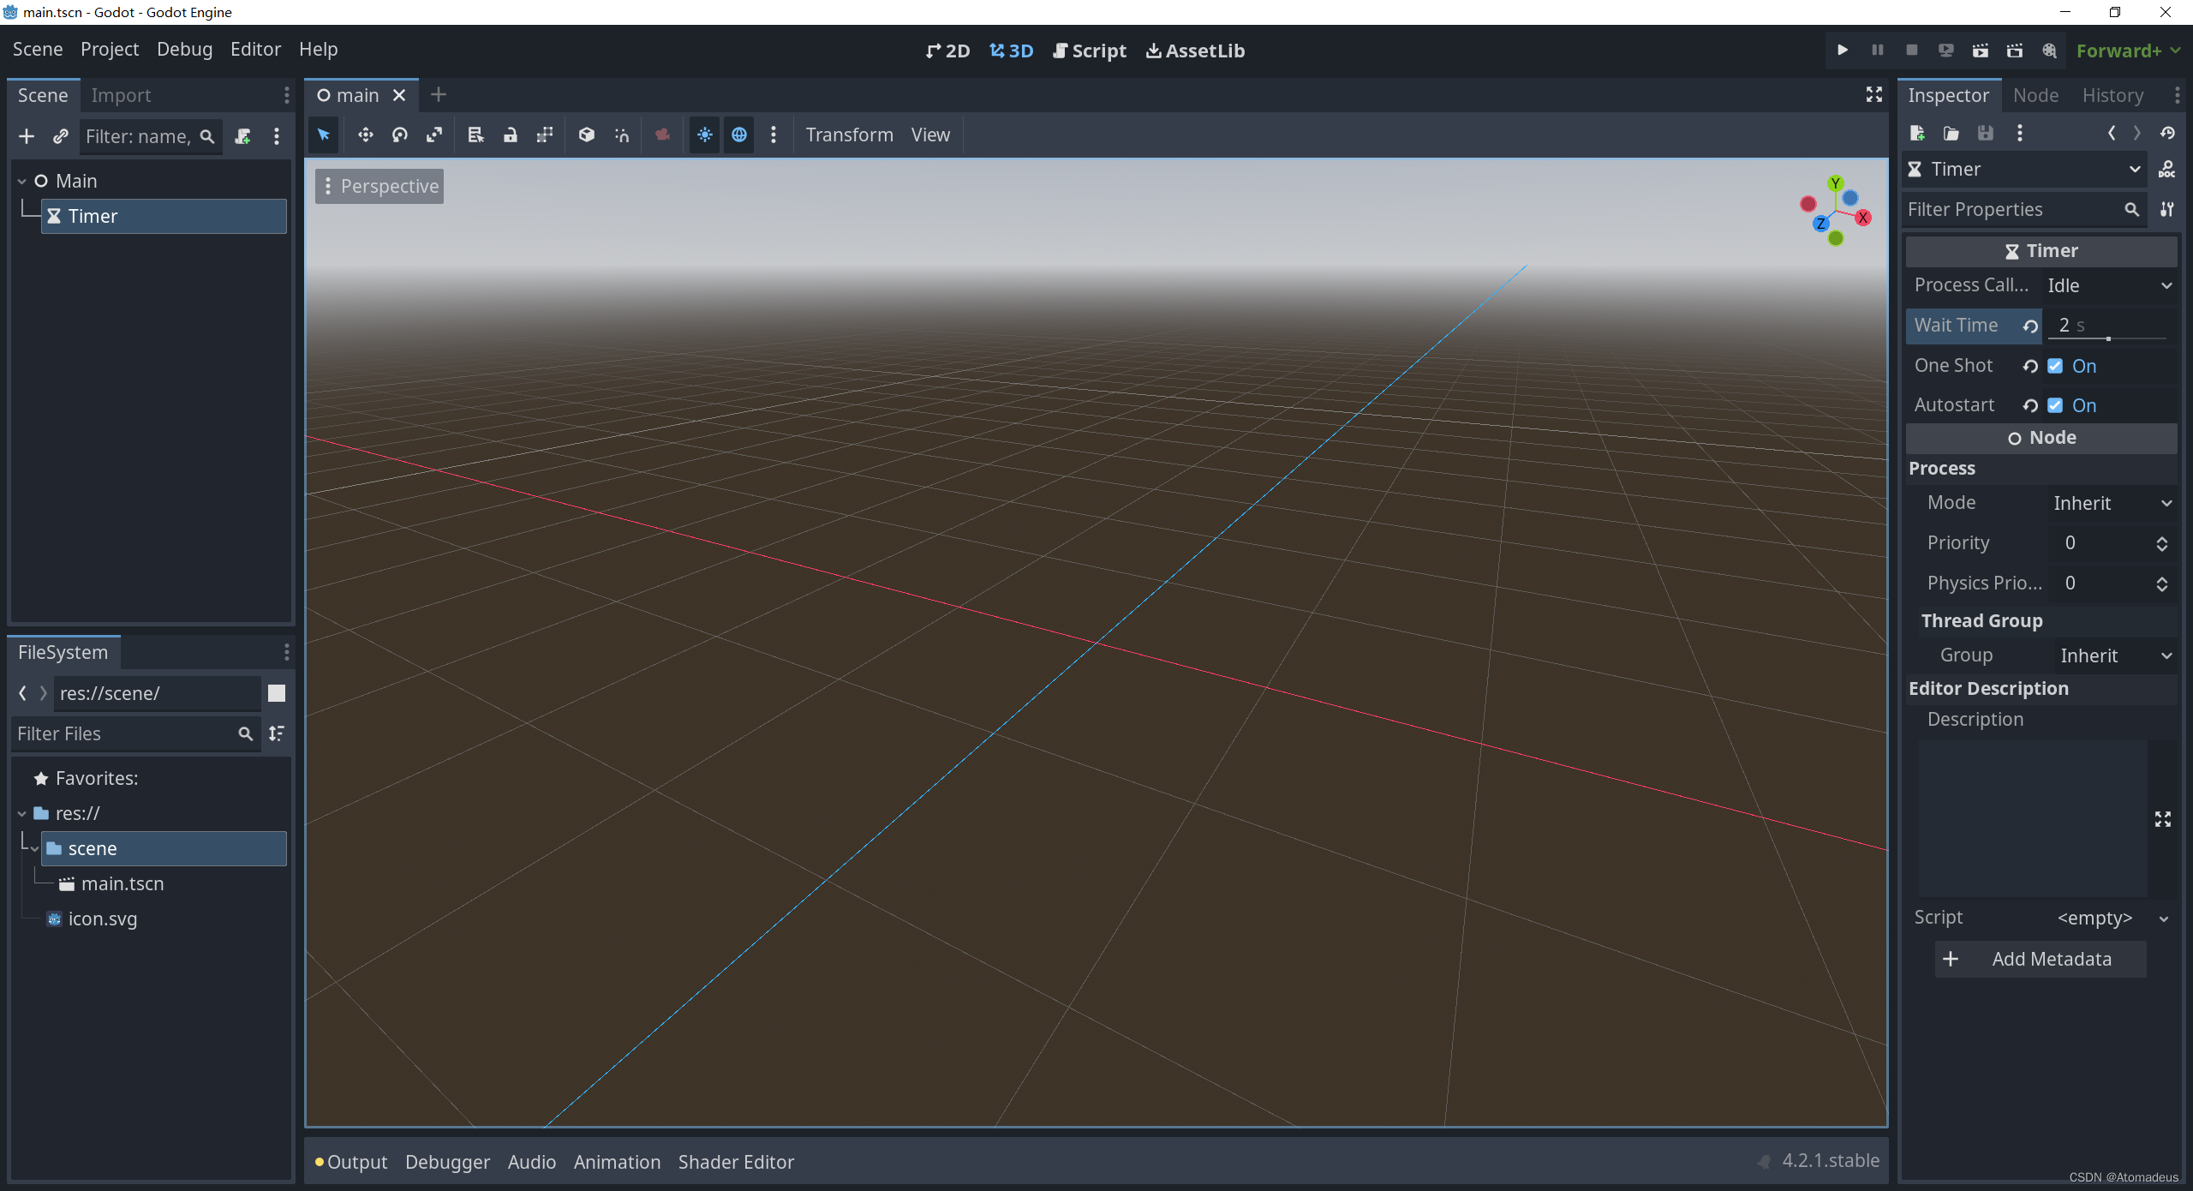Collapse the scene folder in FileSystem
2193x1191 pixels.
pyautogui.click(x=34, y=849)
